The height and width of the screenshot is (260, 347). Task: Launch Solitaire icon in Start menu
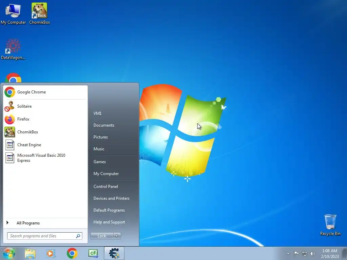(x=10, y=106)
